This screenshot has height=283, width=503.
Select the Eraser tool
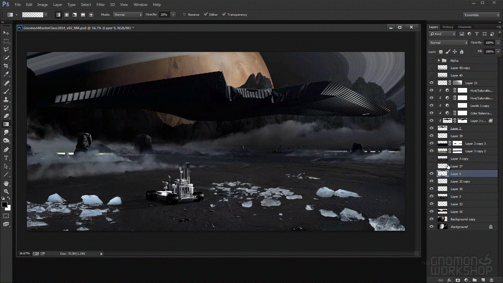[6, 116]
